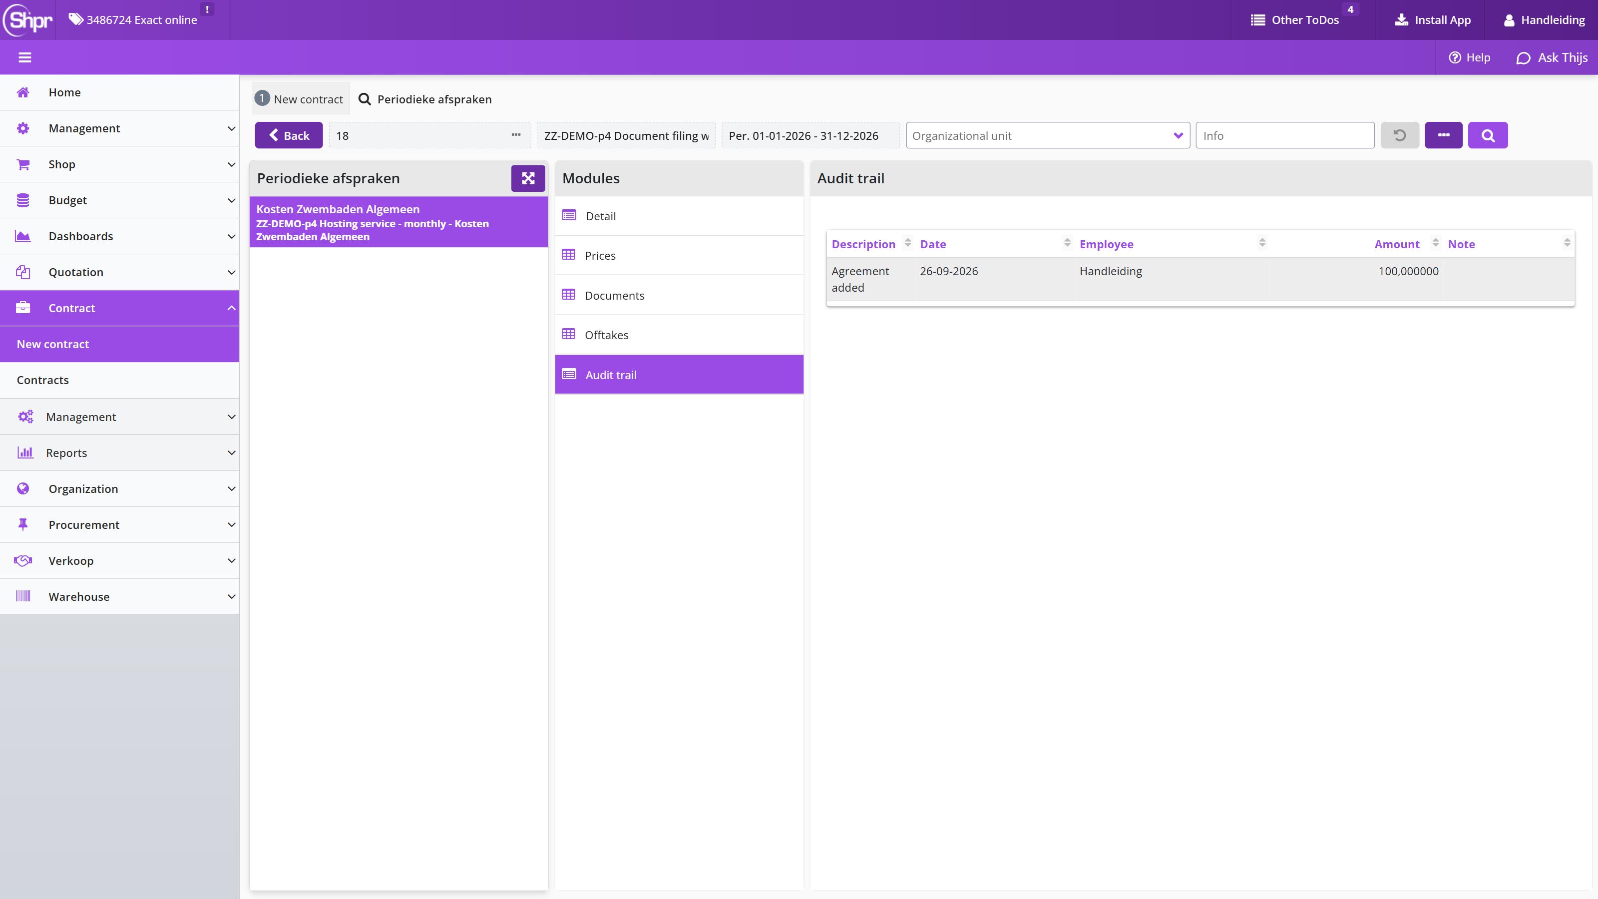Viewport: 1598px width, 899px height.
Task: Expand the Shop sidebar menu
Action: [x=120, y=164]
